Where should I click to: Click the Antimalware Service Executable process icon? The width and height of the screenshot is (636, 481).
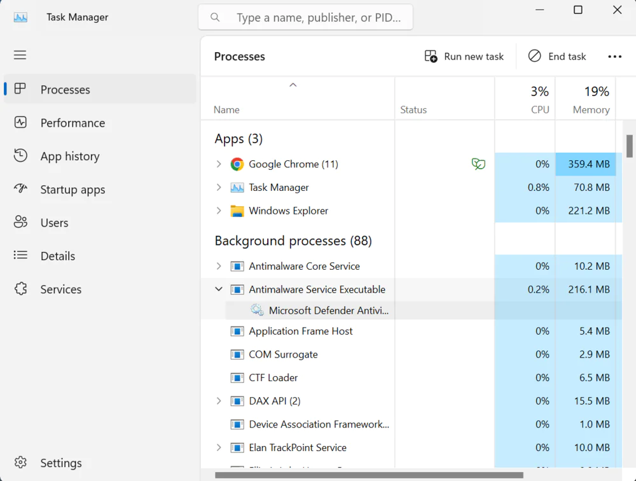(x=237, y=289)
